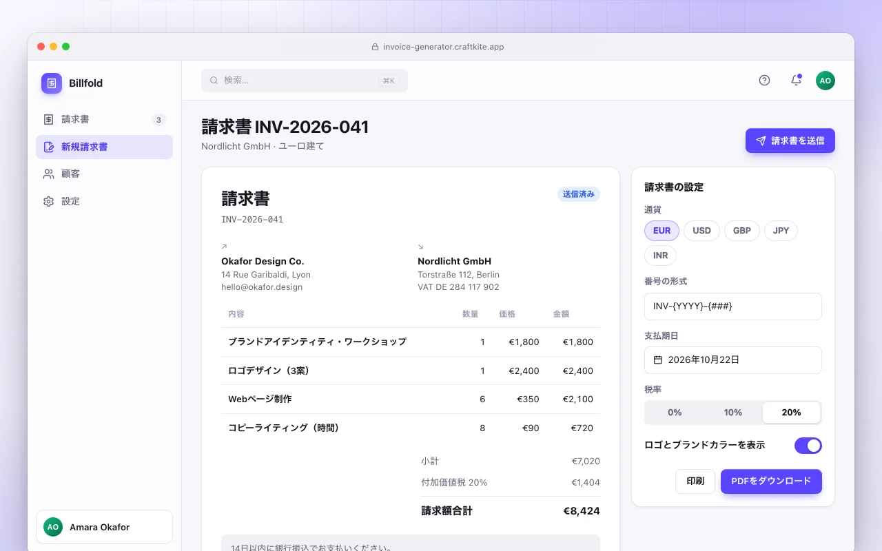
Task: Click the calendar icon in 支払期日 field
Action: [x=658, y=360]
